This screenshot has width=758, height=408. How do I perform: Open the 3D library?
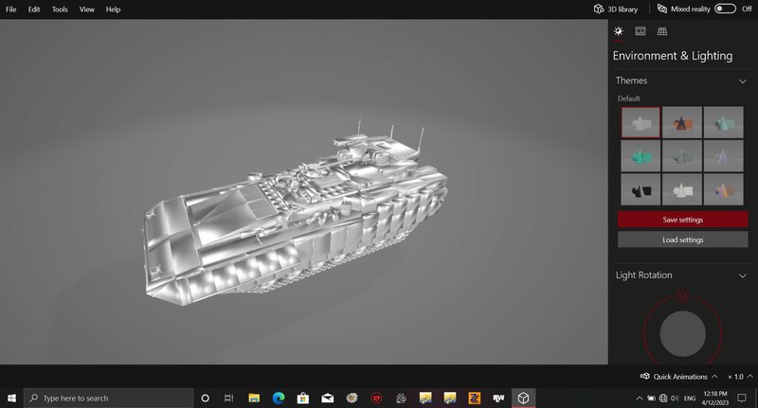click(615, 9)
